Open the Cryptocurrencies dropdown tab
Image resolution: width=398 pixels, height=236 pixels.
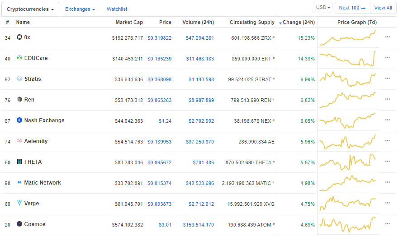click(x=30, y=9)
